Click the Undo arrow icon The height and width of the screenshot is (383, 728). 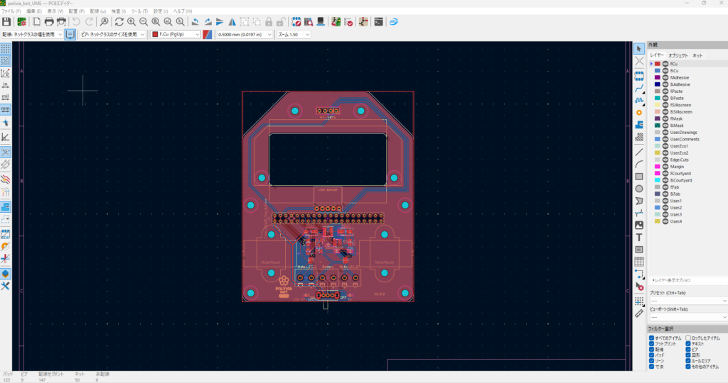point(76,22)
